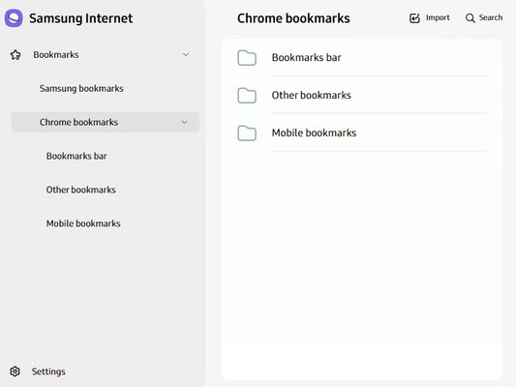Click the Import icon in header

[x=414, y=18]
